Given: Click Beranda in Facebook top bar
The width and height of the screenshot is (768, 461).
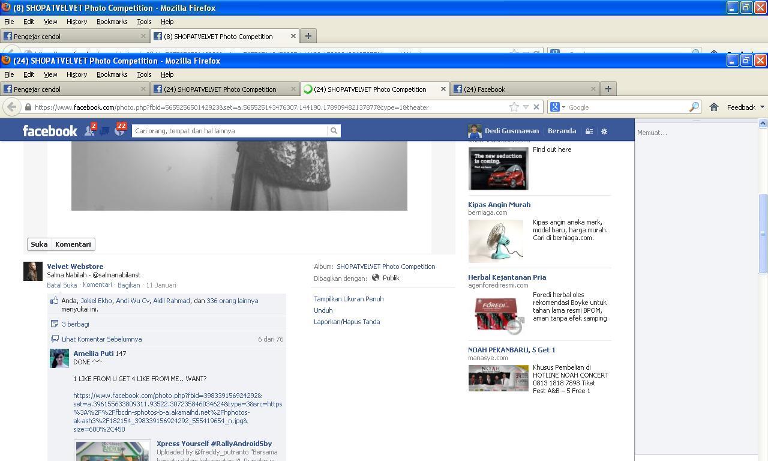Looking at the screenshot, I should pyautogui.click(x=562, y=131).
